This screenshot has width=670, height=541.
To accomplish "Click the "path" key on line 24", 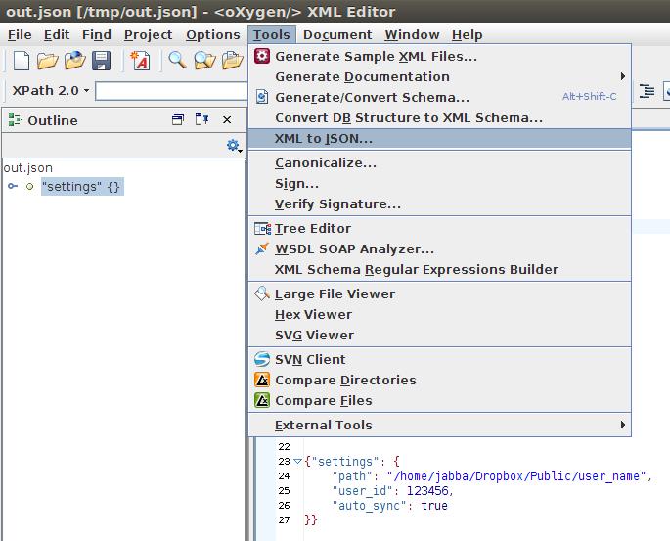I will pos(352,476).
